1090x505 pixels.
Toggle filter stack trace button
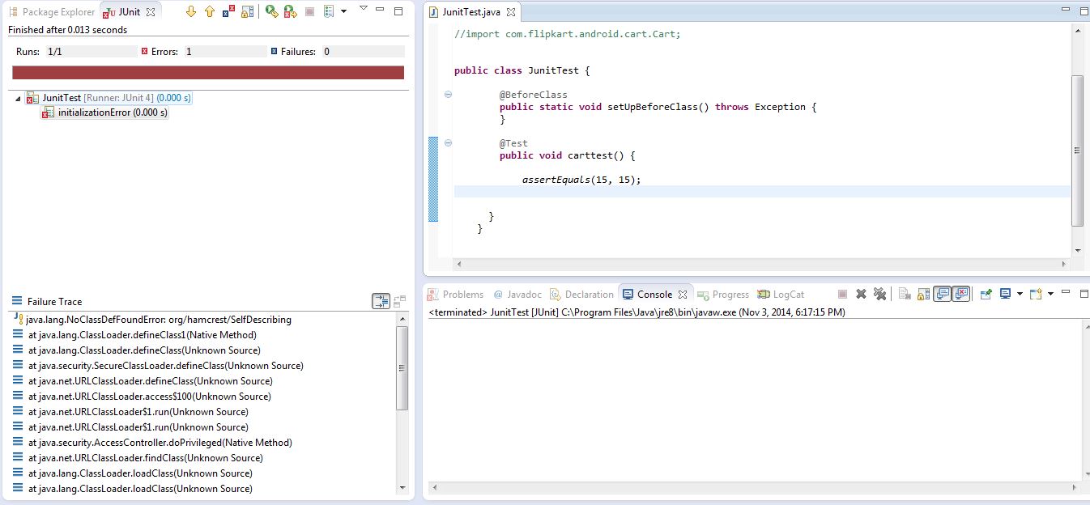(x=381, y=301)
